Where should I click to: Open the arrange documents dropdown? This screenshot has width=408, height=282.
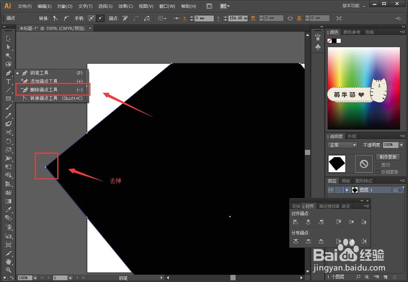pos(224,6)
